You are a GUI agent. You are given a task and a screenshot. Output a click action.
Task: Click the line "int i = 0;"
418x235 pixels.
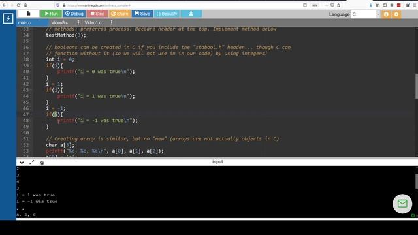[60, 59]
